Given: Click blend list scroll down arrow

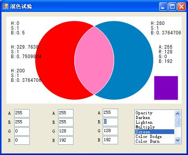Looking at the screenshot, I should (177, 140).
